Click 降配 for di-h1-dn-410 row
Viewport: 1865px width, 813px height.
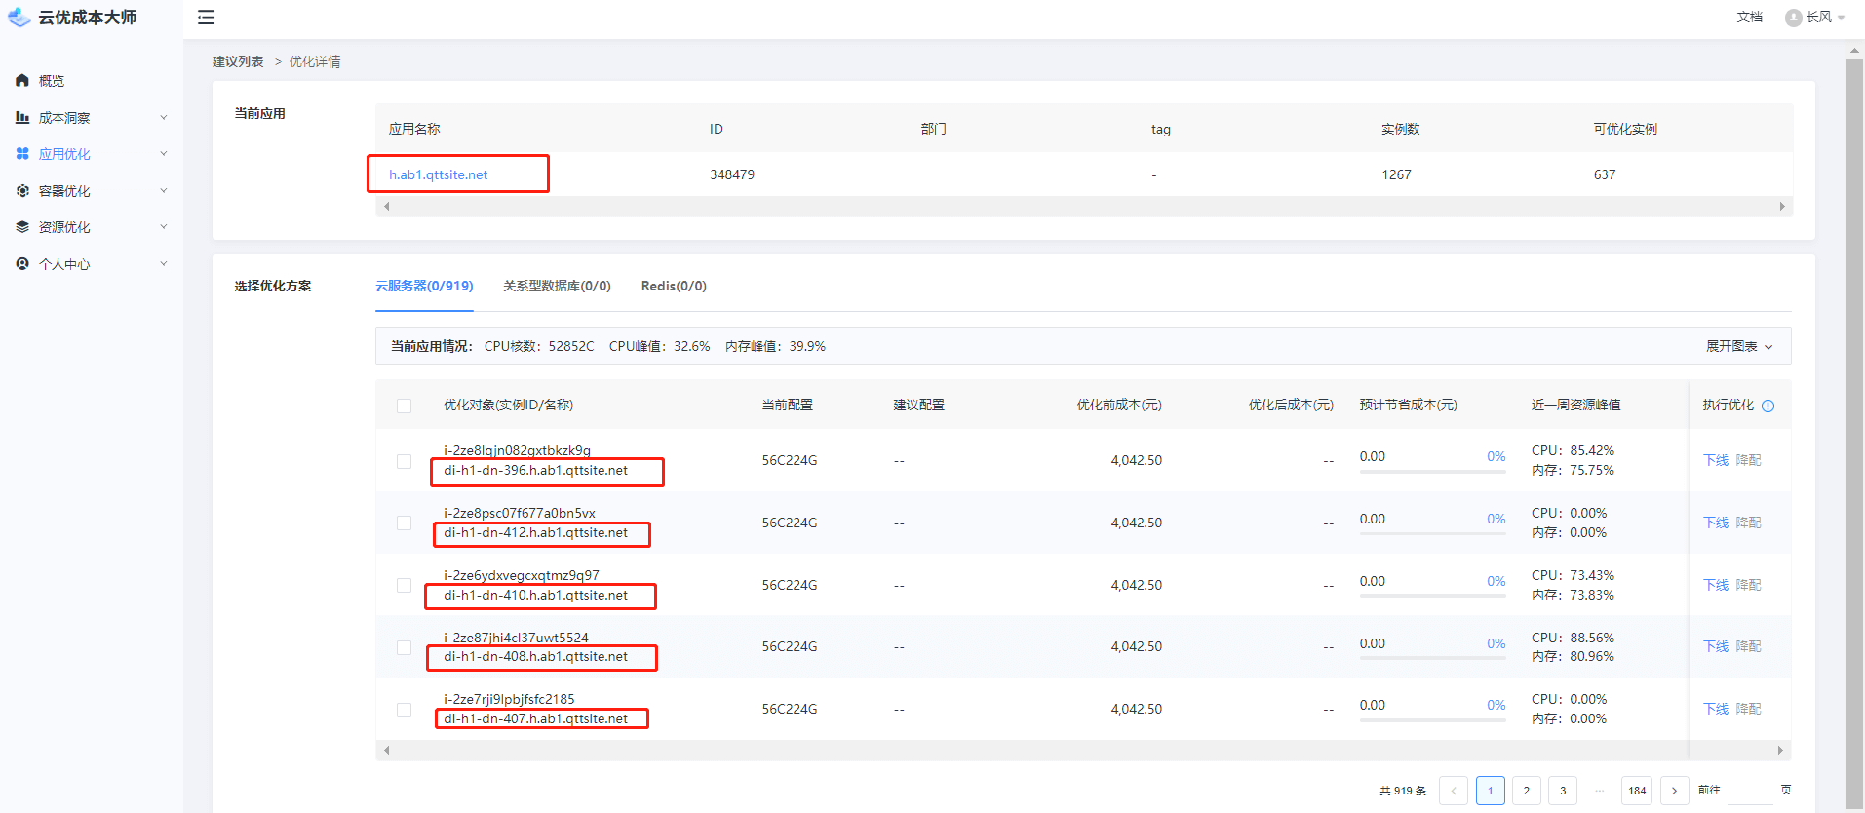(1748, 585)
